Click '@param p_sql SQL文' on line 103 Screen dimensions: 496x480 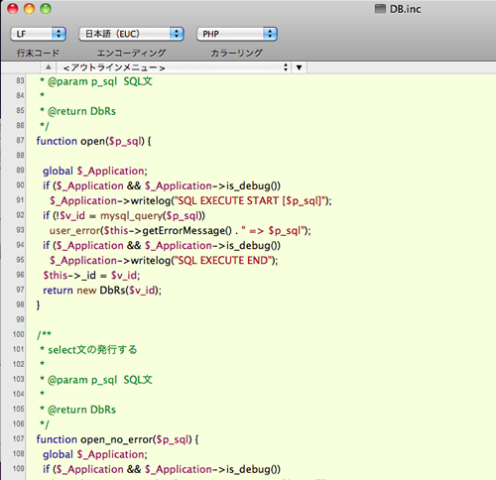pyautogui.click(x=100, y=380)
